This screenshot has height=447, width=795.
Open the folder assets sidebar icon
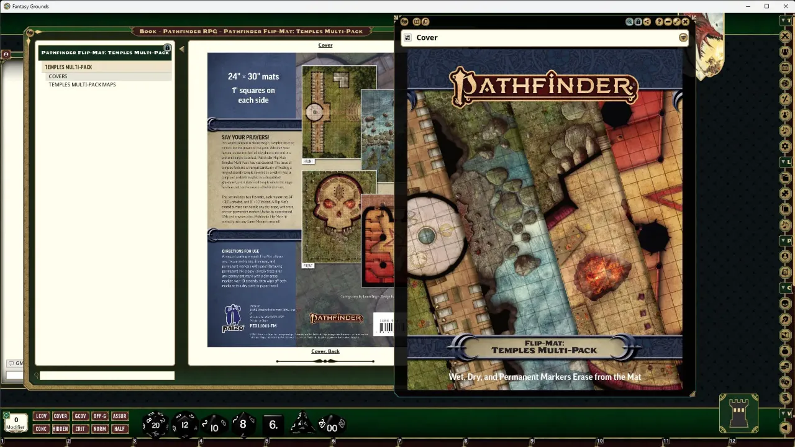pos(785,178)
